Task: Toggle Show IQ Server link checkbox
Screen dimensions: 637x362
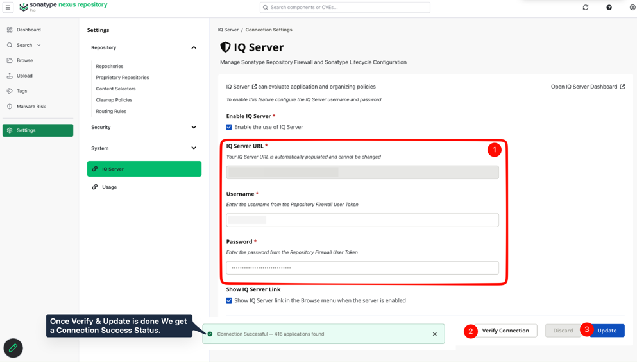Action: [229, 300]
